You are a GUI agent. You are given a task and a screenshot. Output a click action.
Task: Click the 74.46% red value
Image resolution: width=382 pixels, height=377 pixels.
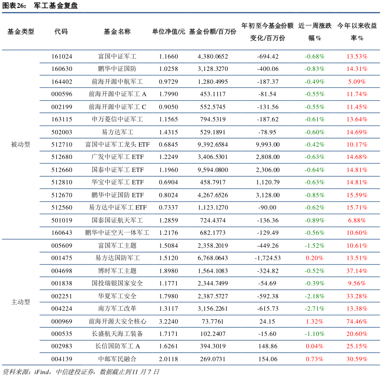357,321
